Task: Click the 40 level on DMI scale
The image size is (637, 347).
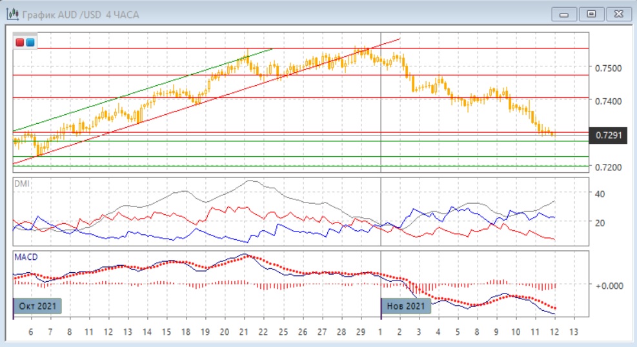Action: click(599, 193)
